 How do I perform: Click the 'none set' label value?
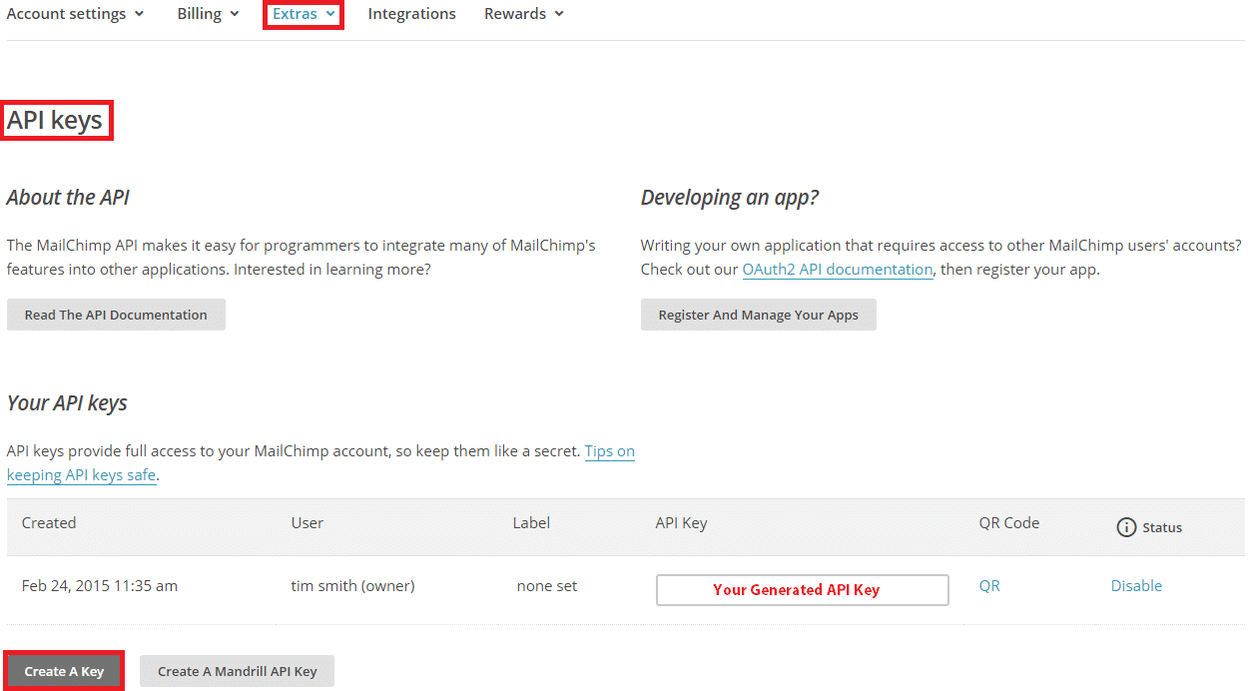tap(547, 586)
